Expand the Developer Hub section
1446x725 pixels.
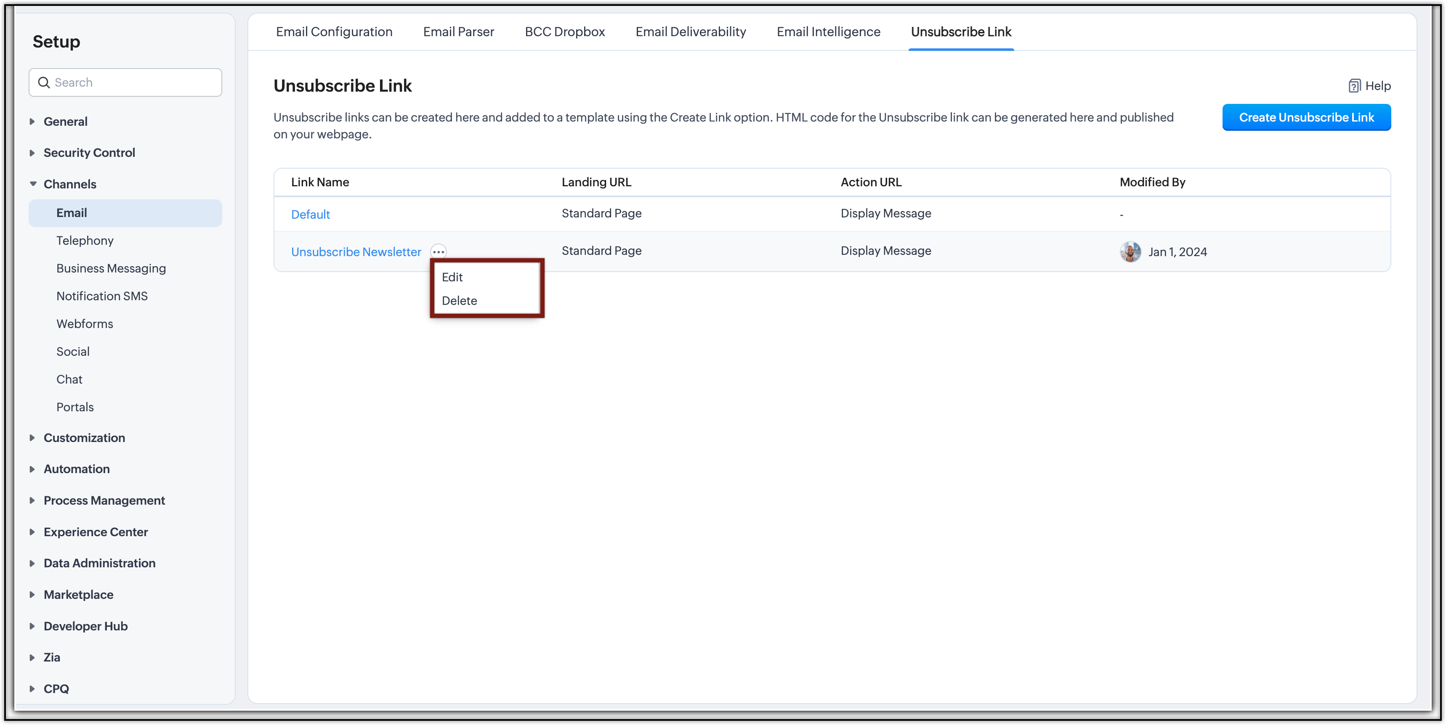click(x=32, y=626)
